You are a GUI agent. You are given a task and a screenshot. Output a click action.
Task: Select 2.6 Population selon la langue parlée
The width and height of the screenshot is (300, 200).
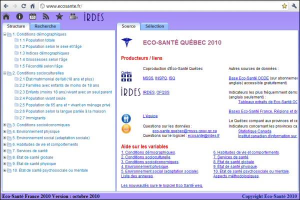[x=62, y=111]
